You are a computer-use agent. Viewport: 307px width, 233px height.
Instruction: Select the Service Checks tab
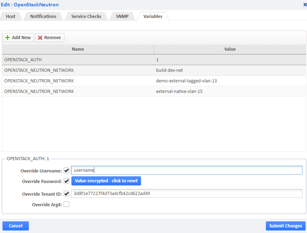[x=86, y=16]
